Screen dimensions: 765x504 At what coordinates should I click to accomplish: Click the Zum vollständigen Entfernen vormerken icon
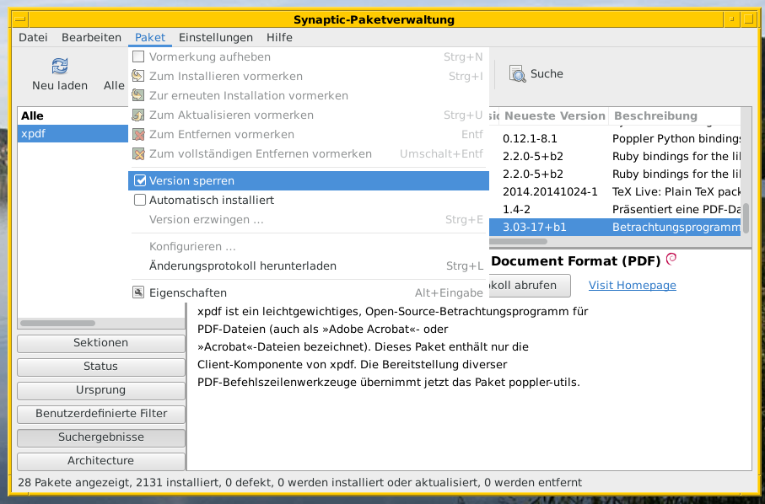point(138,153)
